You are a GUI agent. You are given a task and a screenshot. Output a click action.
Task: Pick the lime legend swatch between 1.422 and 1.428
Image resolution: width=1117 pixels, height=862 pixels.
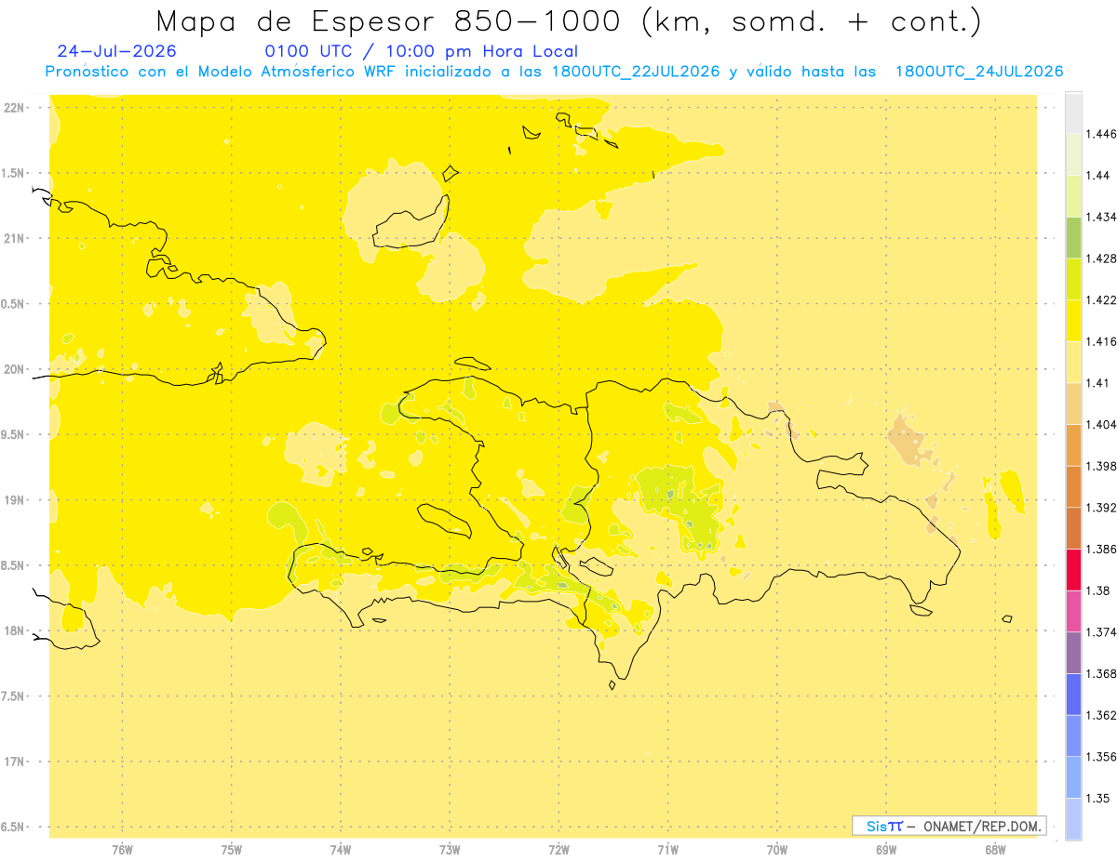[1073, 279]
